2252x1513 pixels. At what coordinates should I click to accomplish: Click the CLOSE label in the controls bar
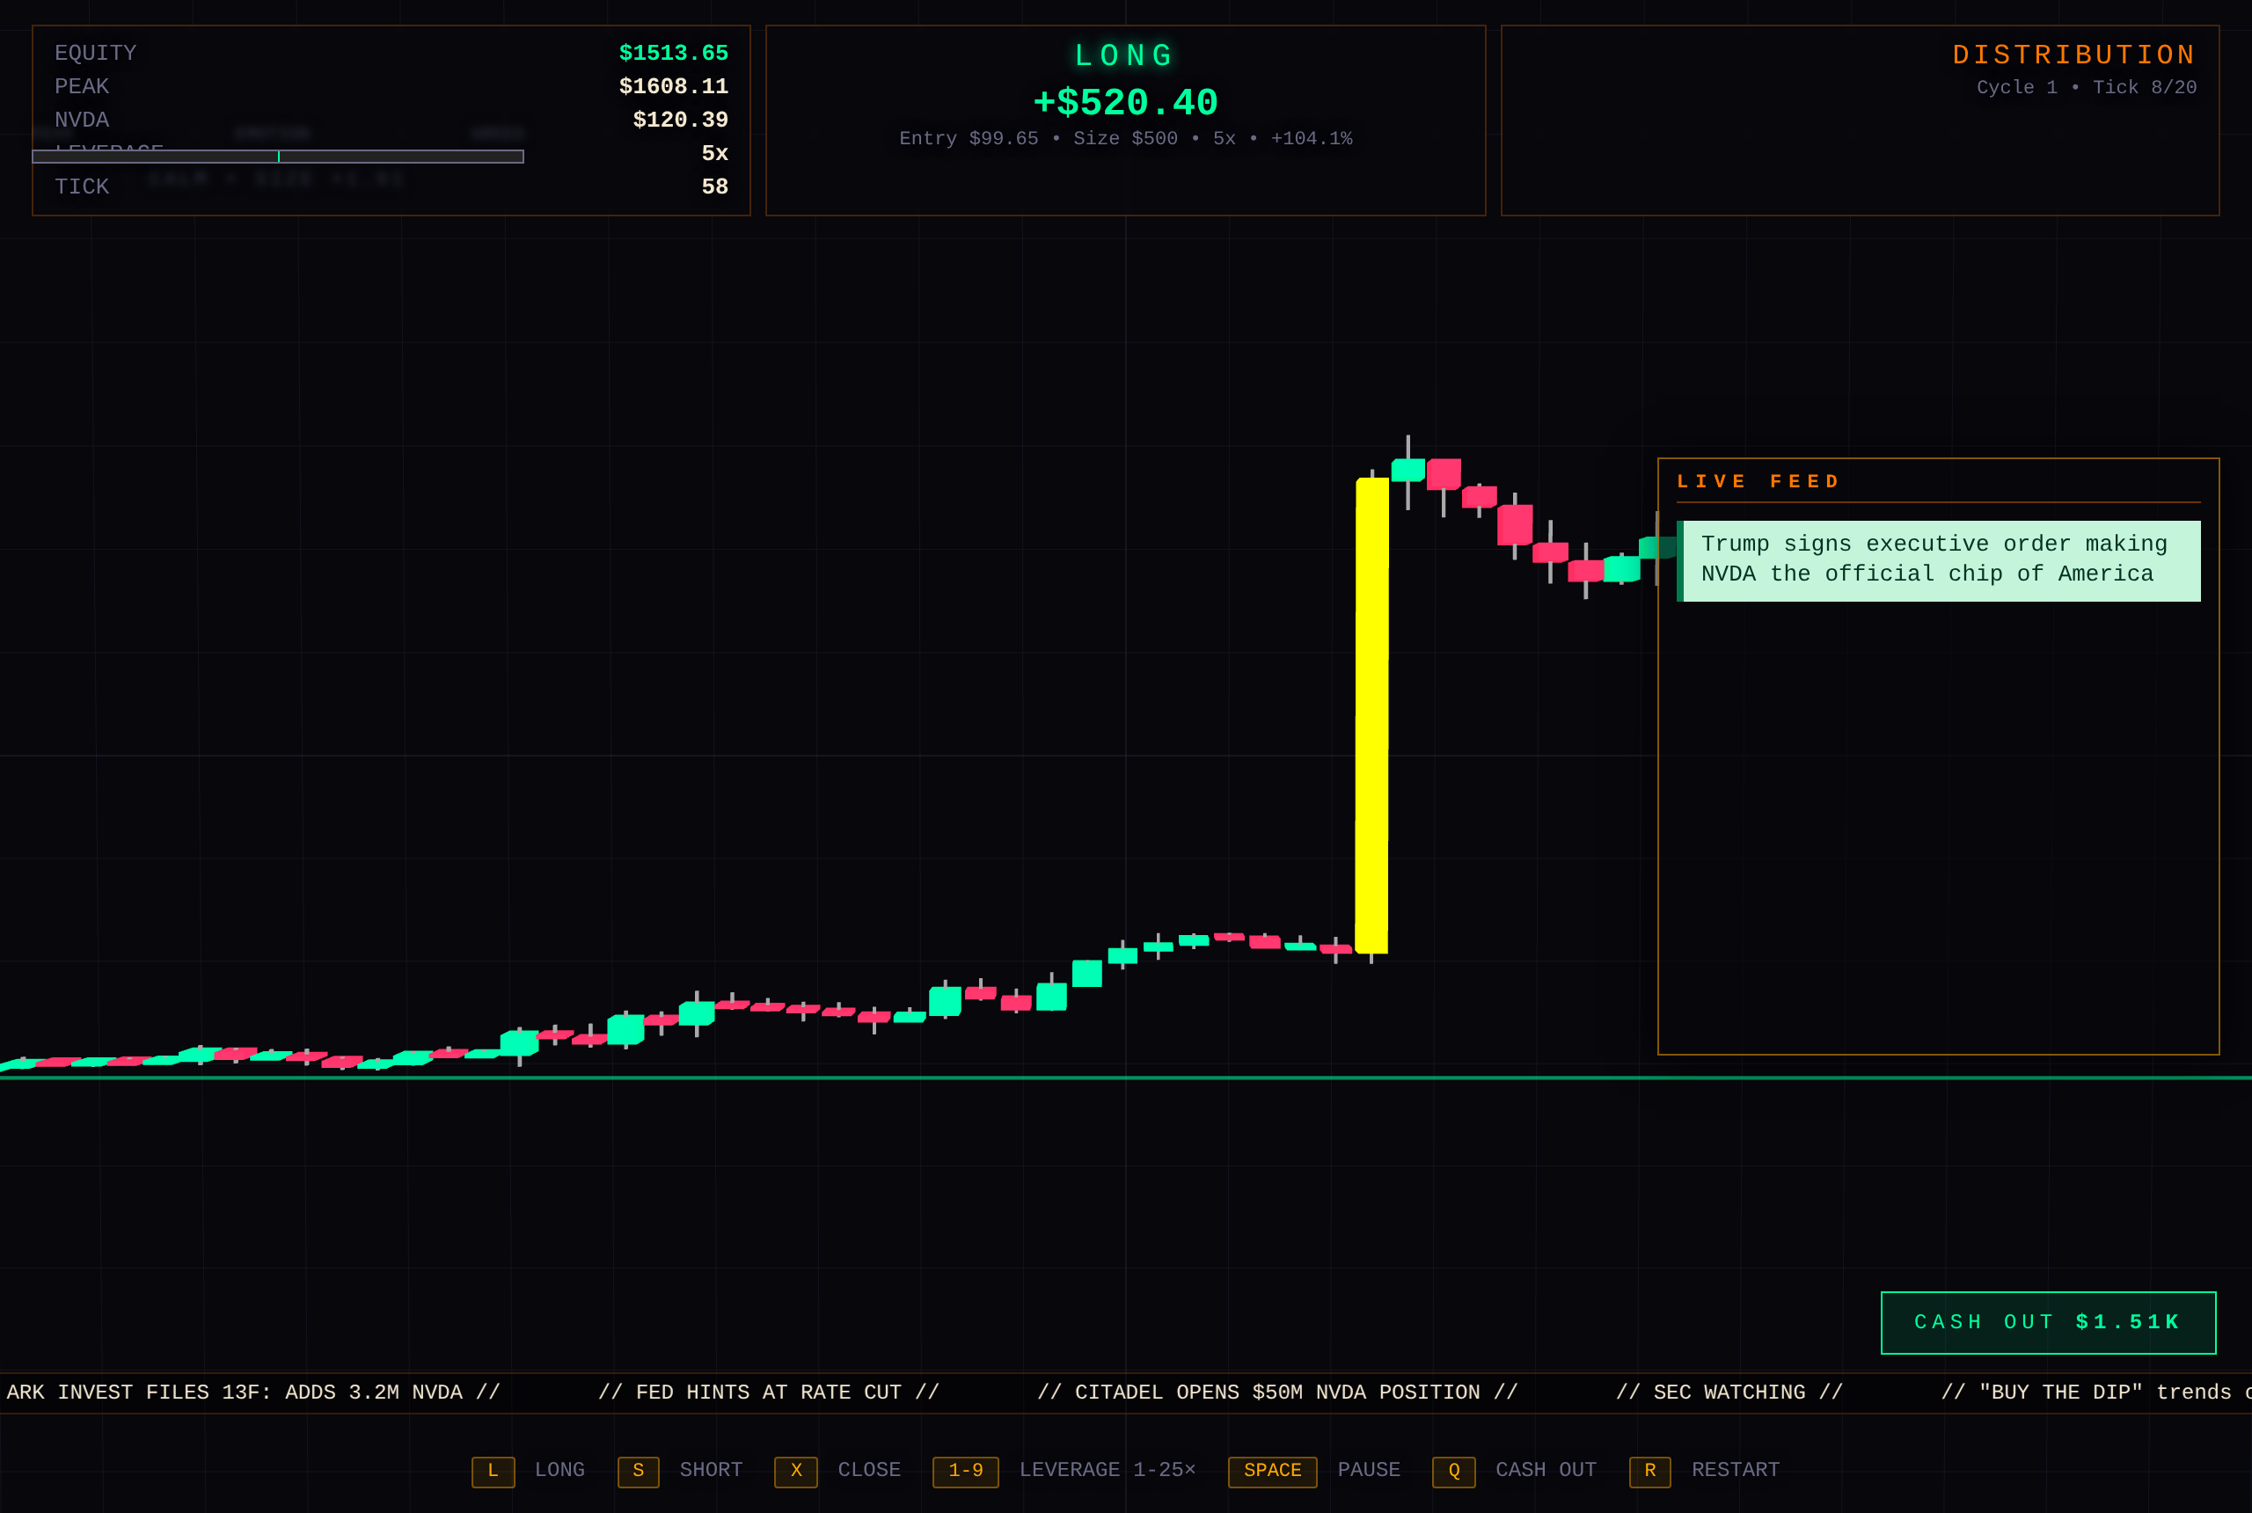(869, 1471)
